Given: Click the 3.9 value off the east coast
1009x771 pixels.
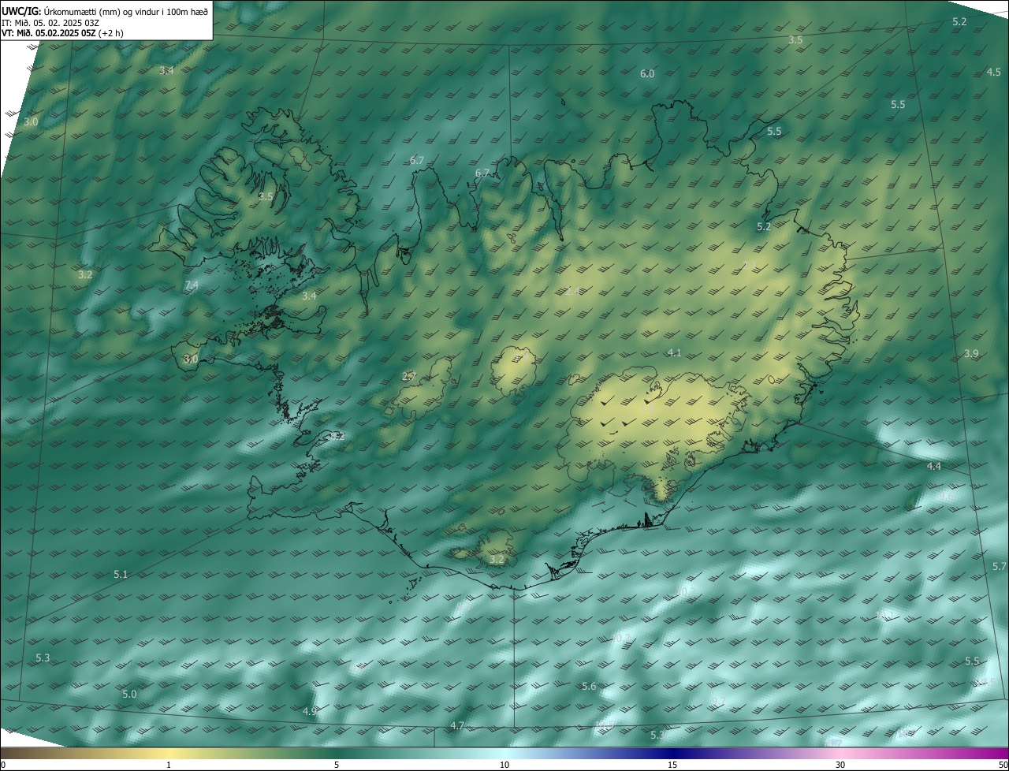Looking at the screenshot, I should pyautogui.click(x=971, y=354).
